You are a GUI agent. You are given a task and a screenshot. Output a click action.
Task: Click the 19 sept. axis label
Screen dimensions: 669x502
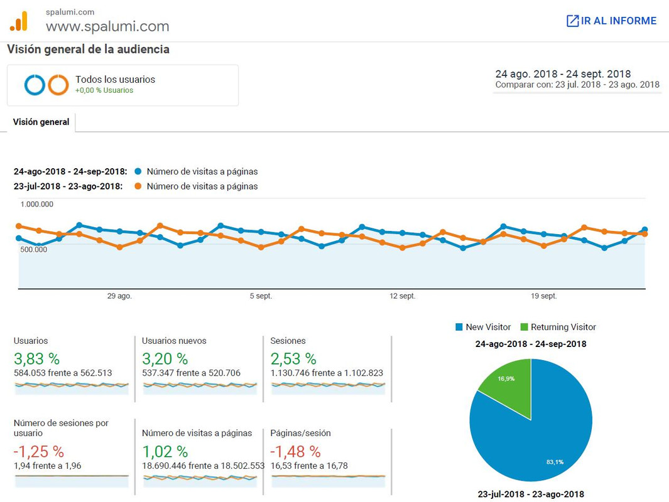[x=543, y=296]
